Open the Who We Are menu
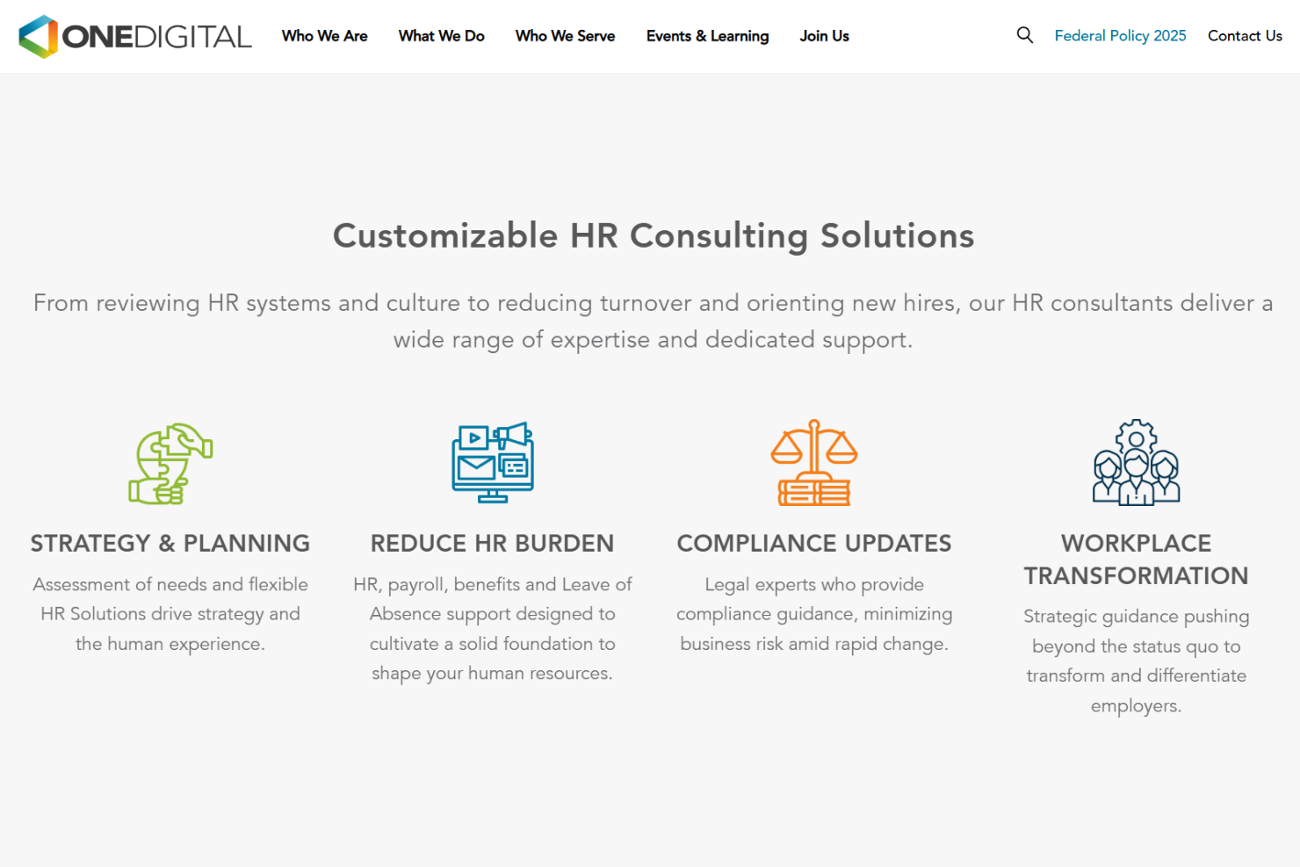This screenshot has height=867, width=1300. click(324, 36)
